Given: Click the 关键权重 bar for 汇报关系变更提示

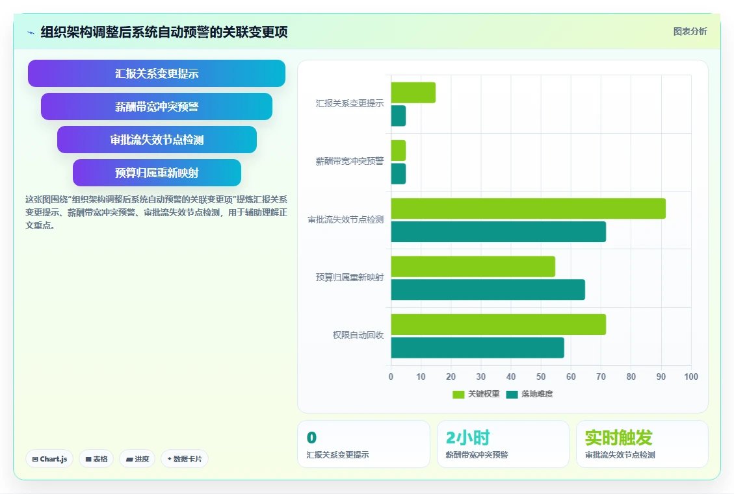Looking at the screenshot, I should pos(413,93).
